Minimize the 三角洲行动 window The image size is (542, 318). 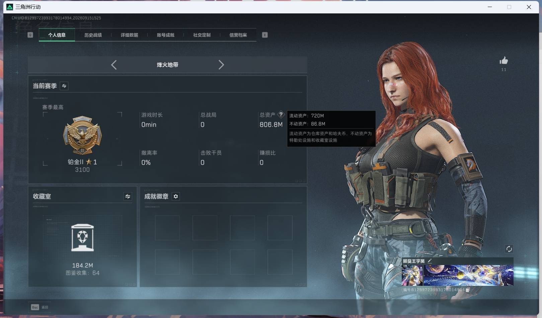(x=490, y=7)
